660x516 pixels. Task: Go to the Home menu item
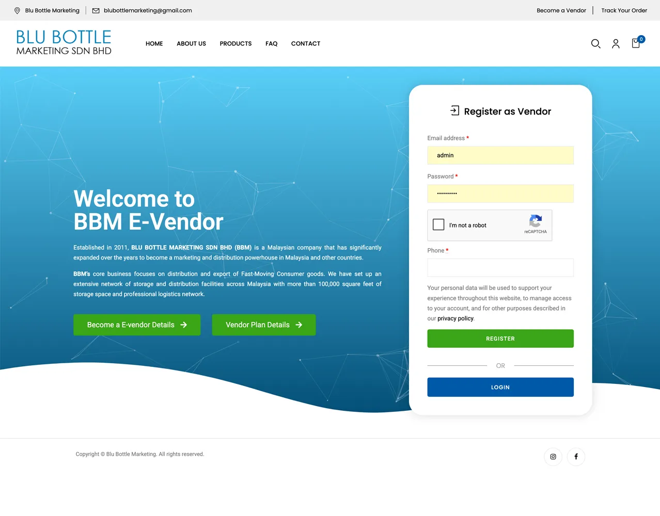click(x=154, y=44)
